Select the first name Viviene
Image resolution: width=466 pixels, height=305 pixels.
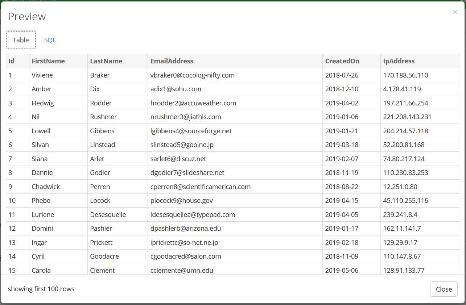point(42,75)
